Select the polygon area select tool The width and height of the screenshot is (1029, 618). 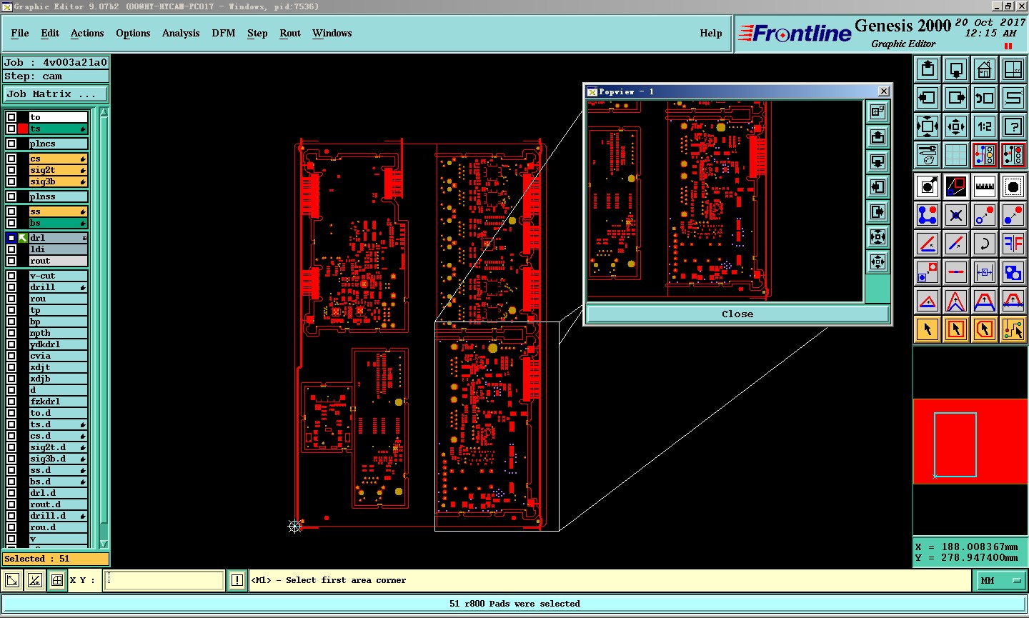985,329
